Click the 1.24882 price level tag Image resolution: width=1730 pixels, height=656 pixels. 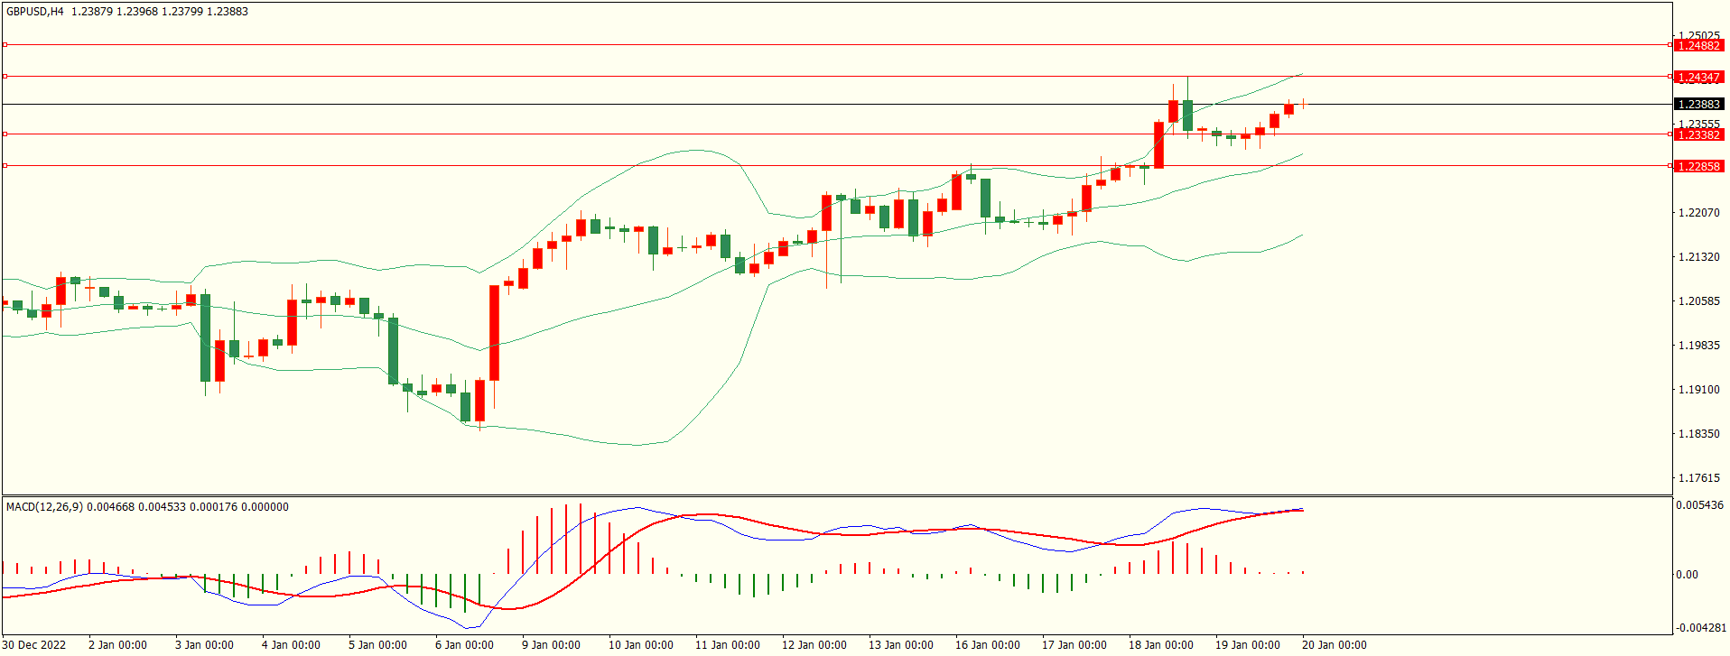pyautogui.click(x=1697, y=45)
